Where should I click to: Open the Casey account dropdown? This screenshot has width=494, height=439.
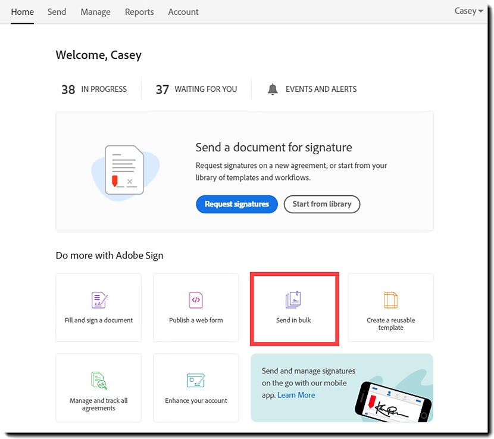[x=468, y=10]
